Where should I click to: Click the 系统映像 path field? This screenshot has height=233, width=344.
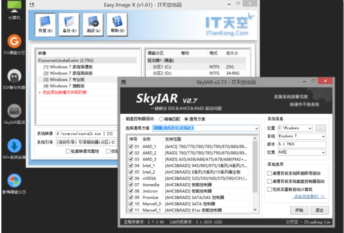(x=87, y=134)
